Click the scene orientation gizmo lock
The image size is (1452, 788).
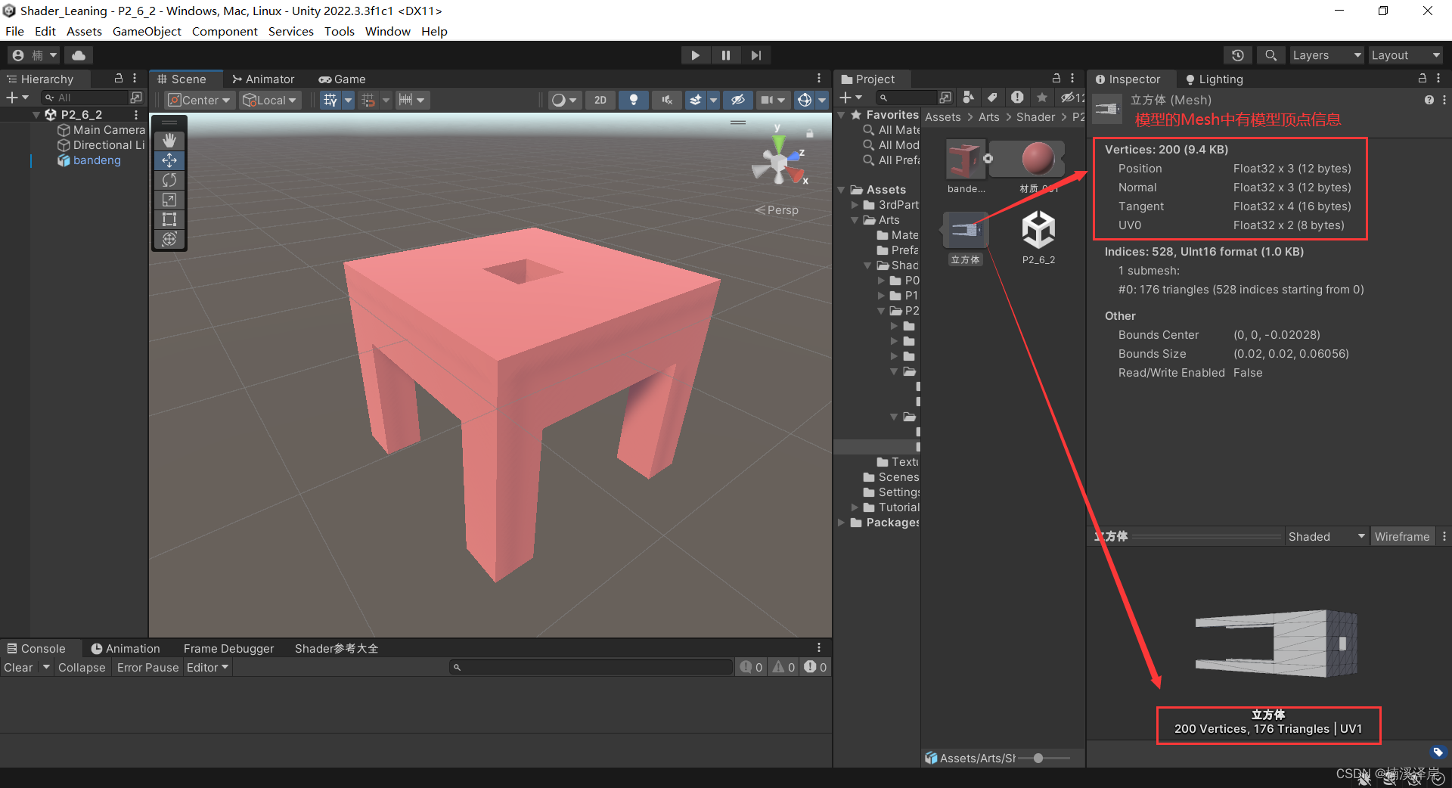809,133
